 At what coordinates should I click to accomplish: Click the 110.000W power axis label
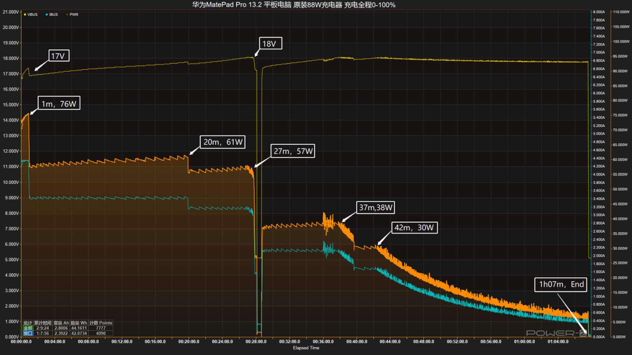pyautogui.click(x=621, y=12)
